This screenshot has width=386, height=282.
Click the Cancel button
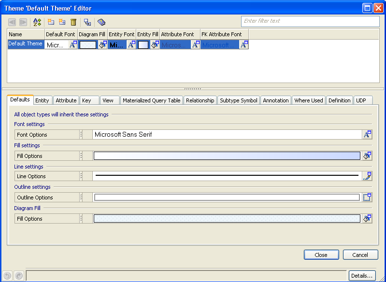[360, 255]
